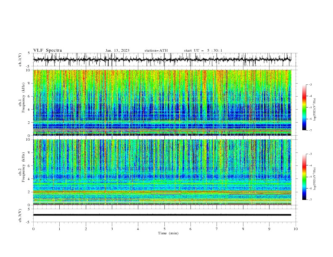Click the ch.2 "Frequency (kHz)" axis label

[23, 167]
